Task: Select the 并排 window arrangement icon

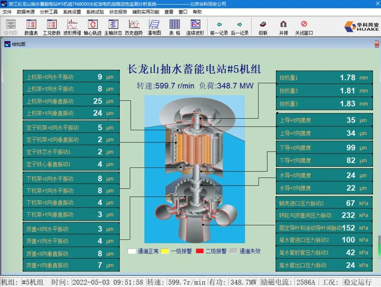Action: (283, 28)
